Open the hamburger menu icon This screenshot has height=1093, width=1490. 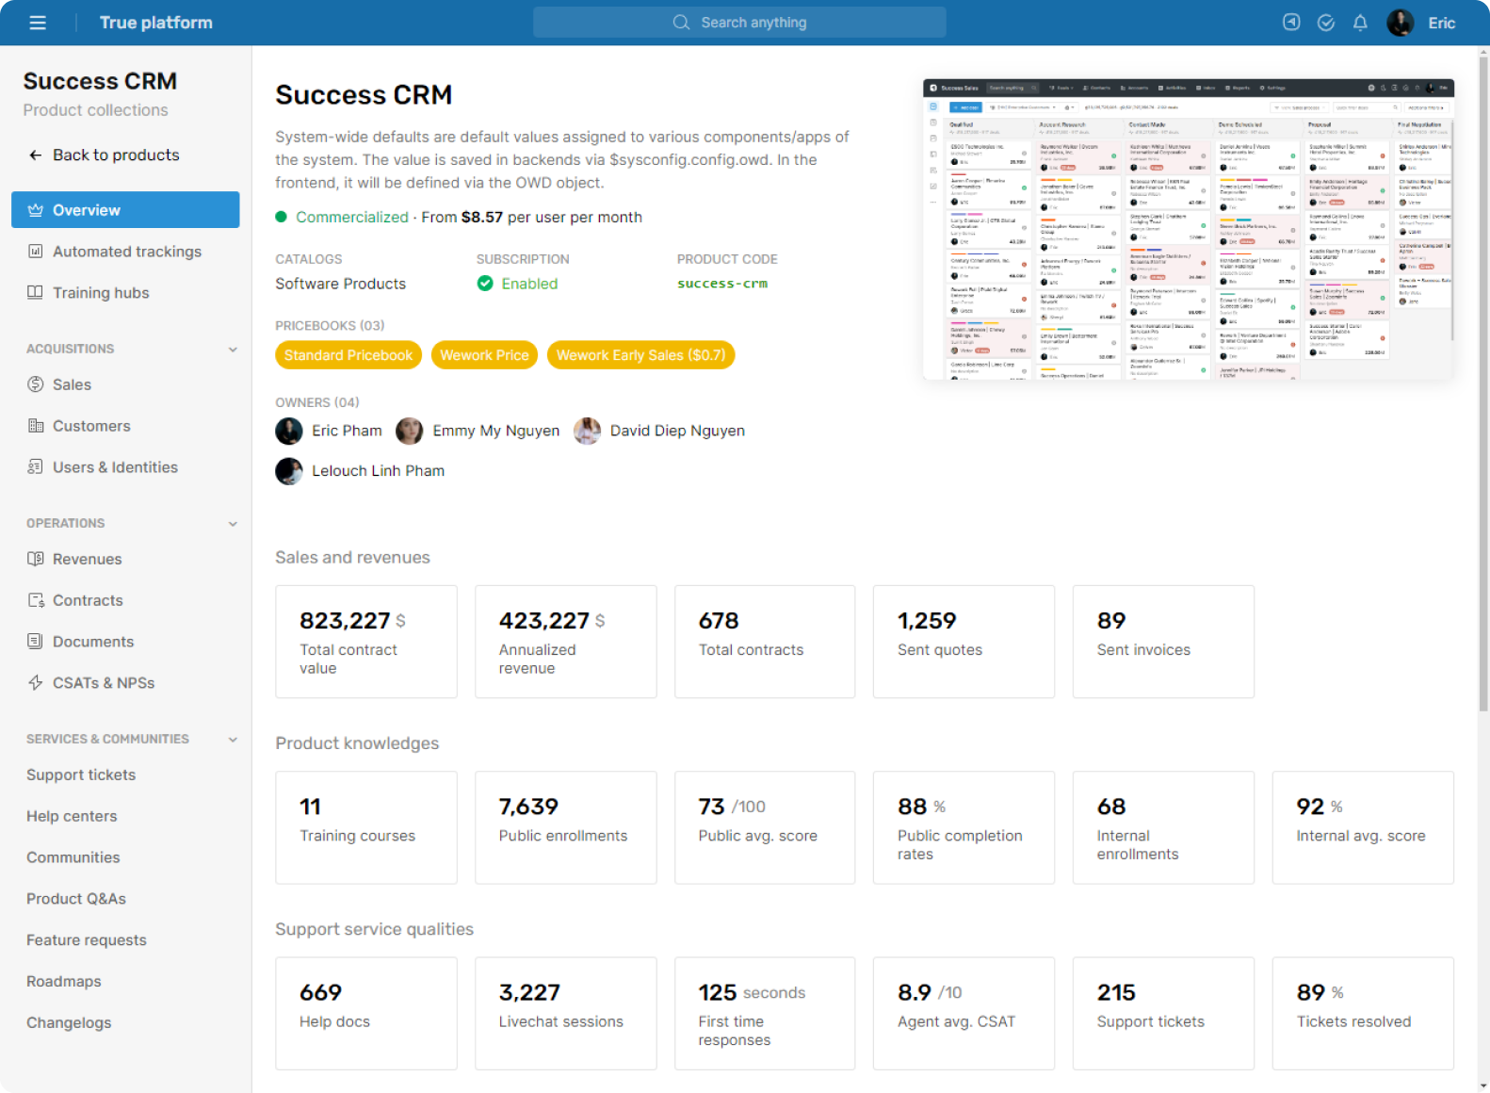(x=38, y=23)
